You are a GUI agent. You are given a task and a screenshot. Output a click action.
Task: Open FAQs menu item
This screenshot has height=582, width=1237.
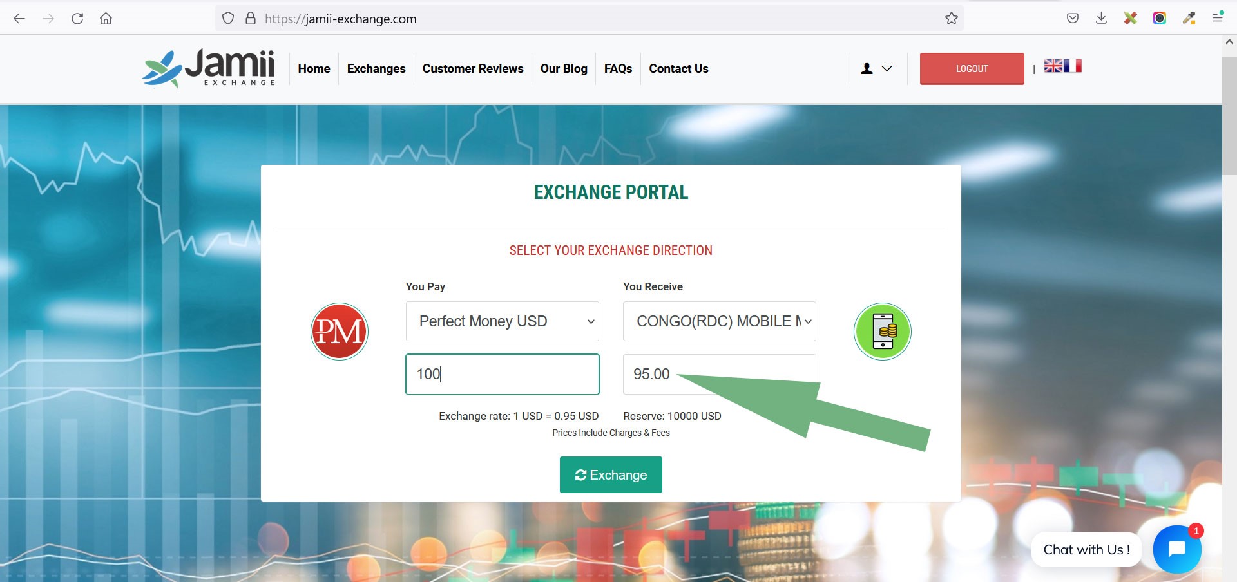pos(618,68)
